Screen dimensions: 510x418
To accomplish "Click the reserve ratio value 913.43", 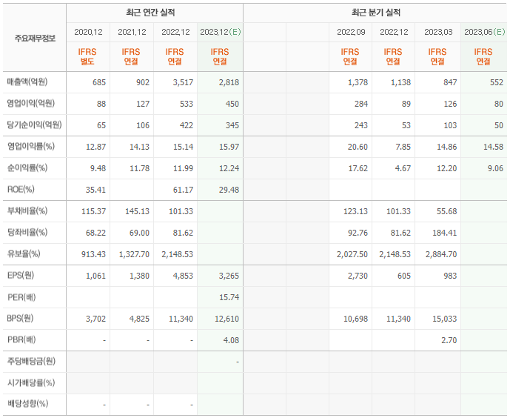I will pos(94,254).
